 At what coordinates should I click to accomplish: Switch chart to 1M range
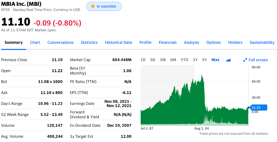pyautogui.click(x=163, y=60)
